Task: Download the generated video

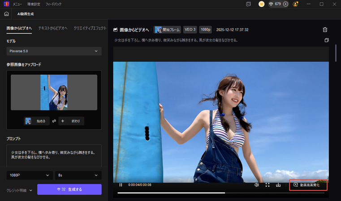Action: click(x=278, y=185)
